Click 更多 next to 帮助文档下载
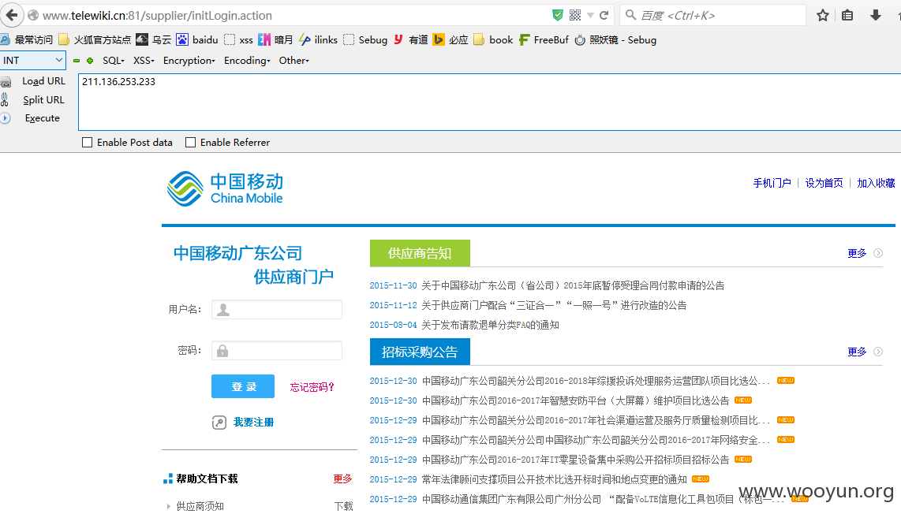 [x=342, y=479]
